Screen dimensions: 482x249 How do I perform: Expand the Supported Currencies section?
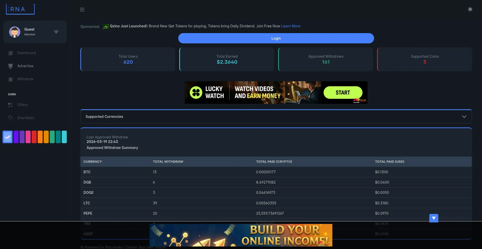[x=276, y=117]
